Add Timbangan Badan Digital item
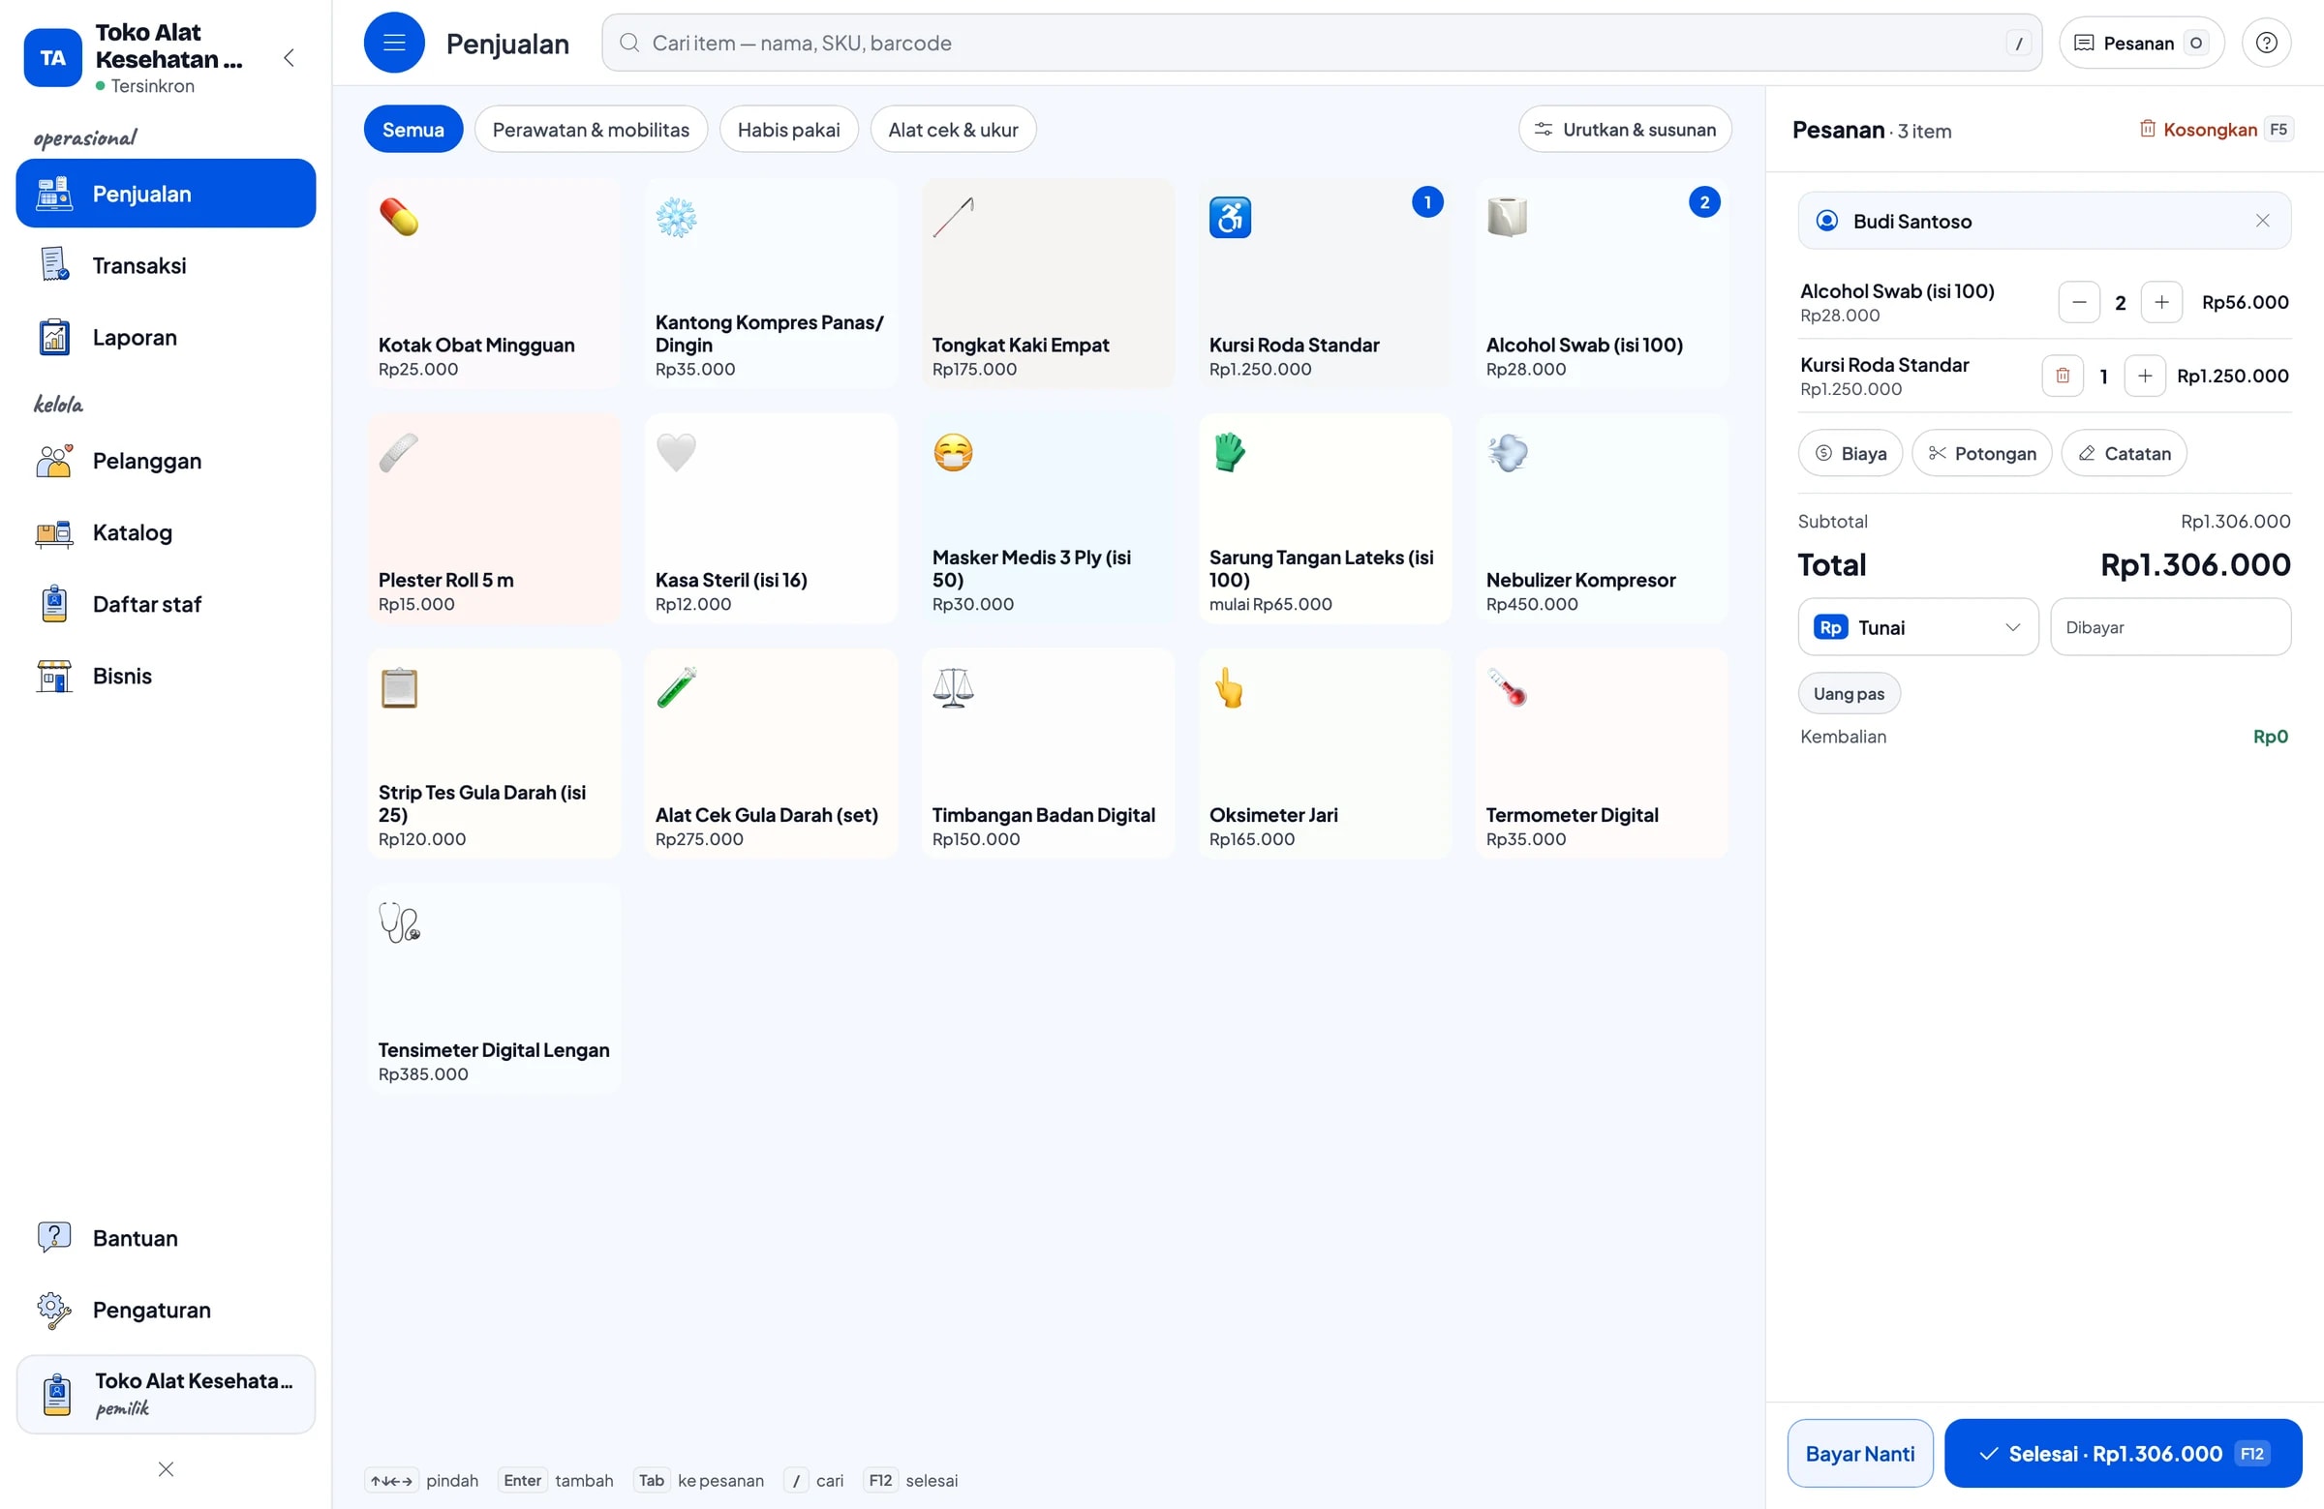 [1048, 753]
